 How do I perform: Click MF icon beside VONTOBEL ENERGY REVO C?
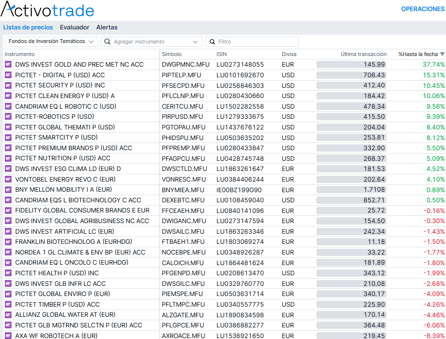tap(8, 179)
